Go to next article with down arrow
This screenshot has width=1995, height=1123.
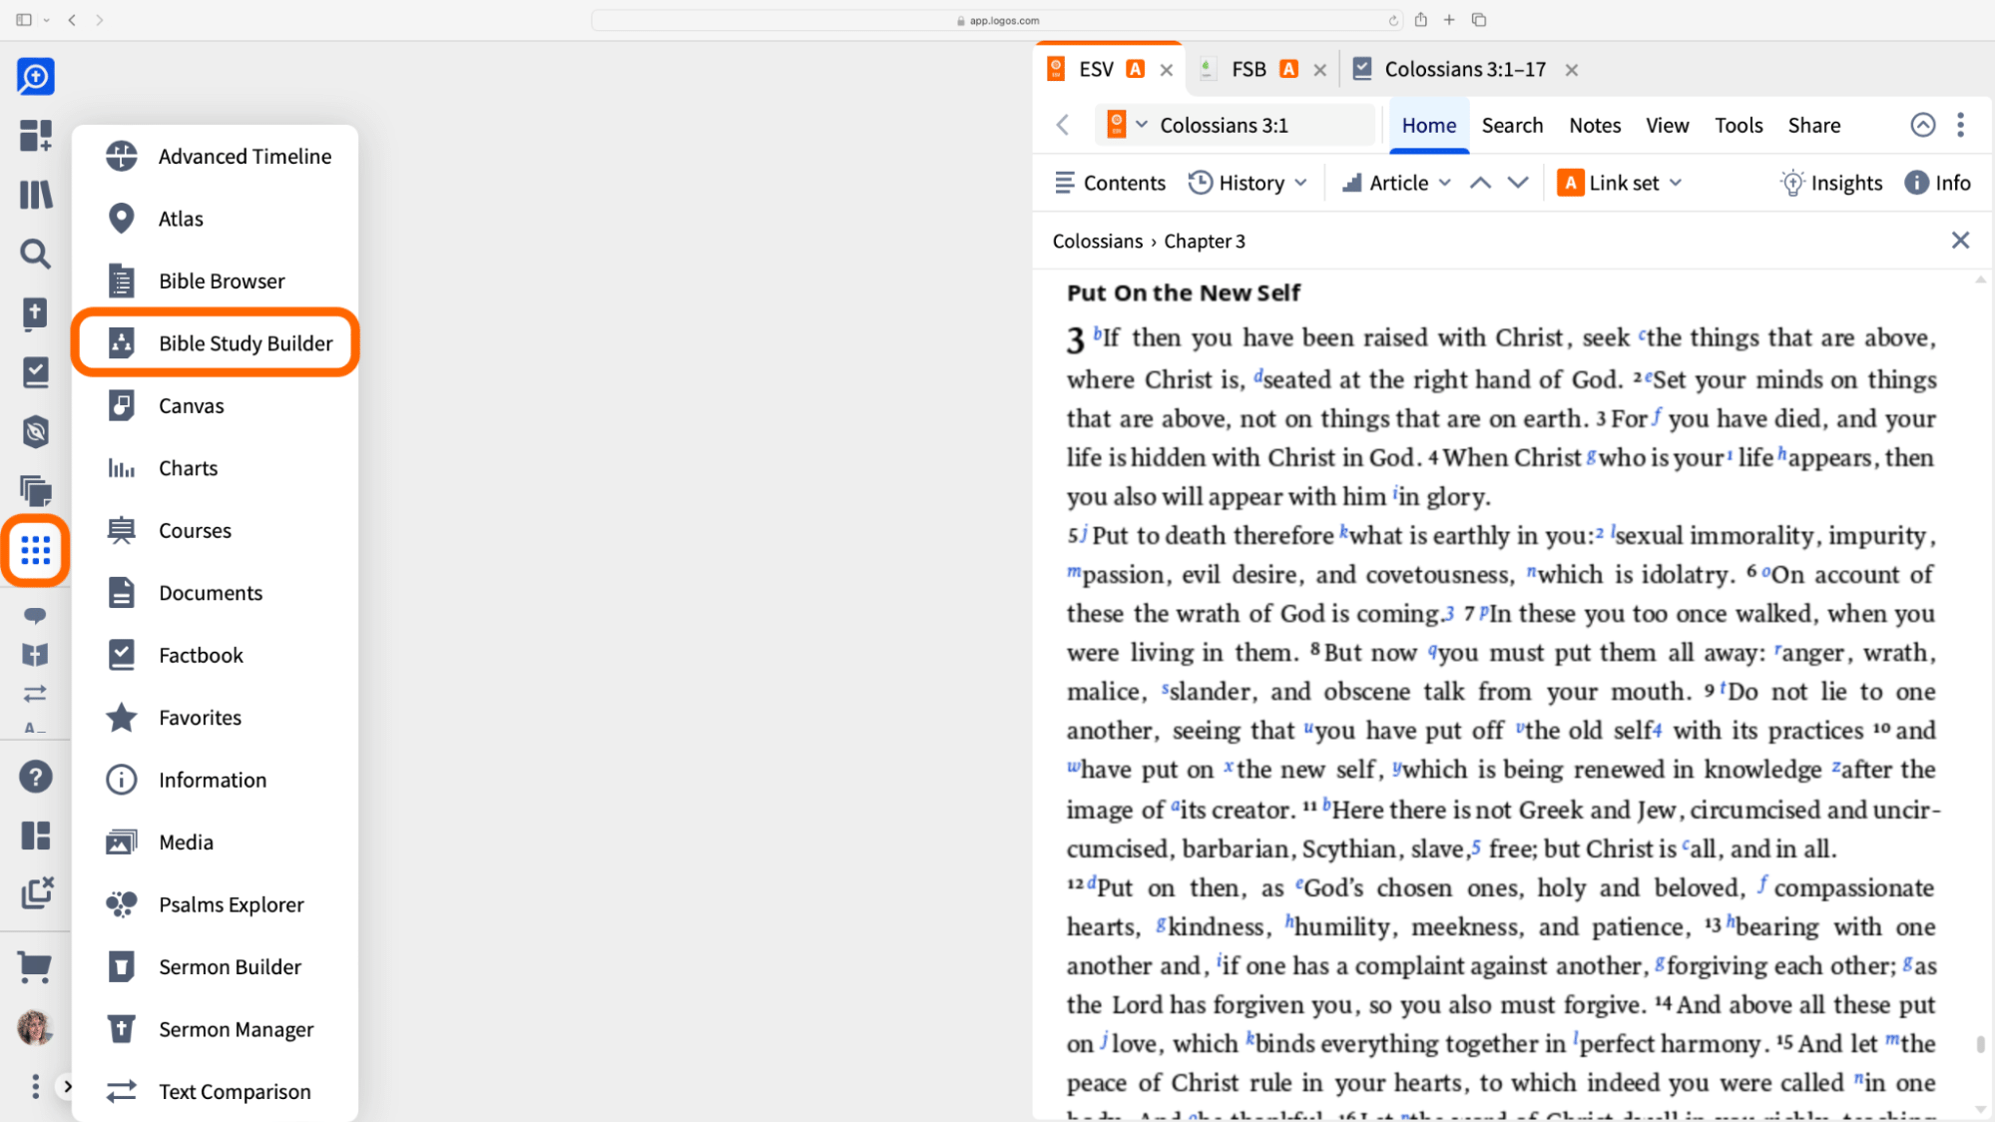(1517, 183)
